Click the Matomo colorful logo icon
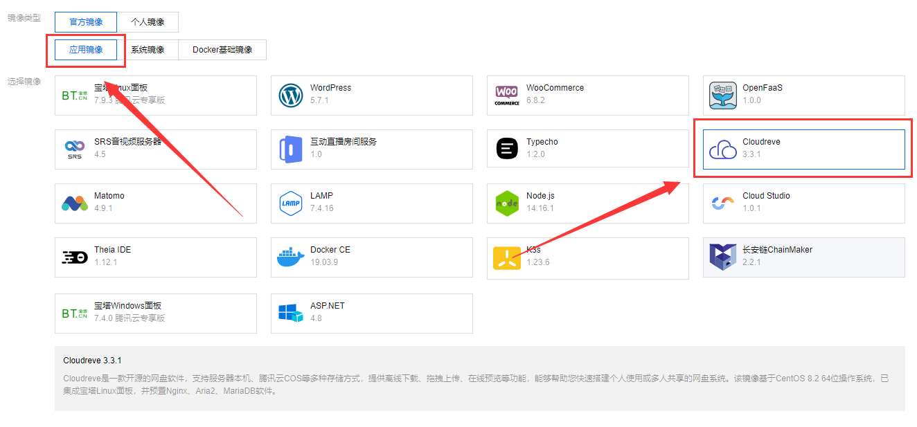Image resolution: width=917 pixels, height=427 pixels. point(75,203)
